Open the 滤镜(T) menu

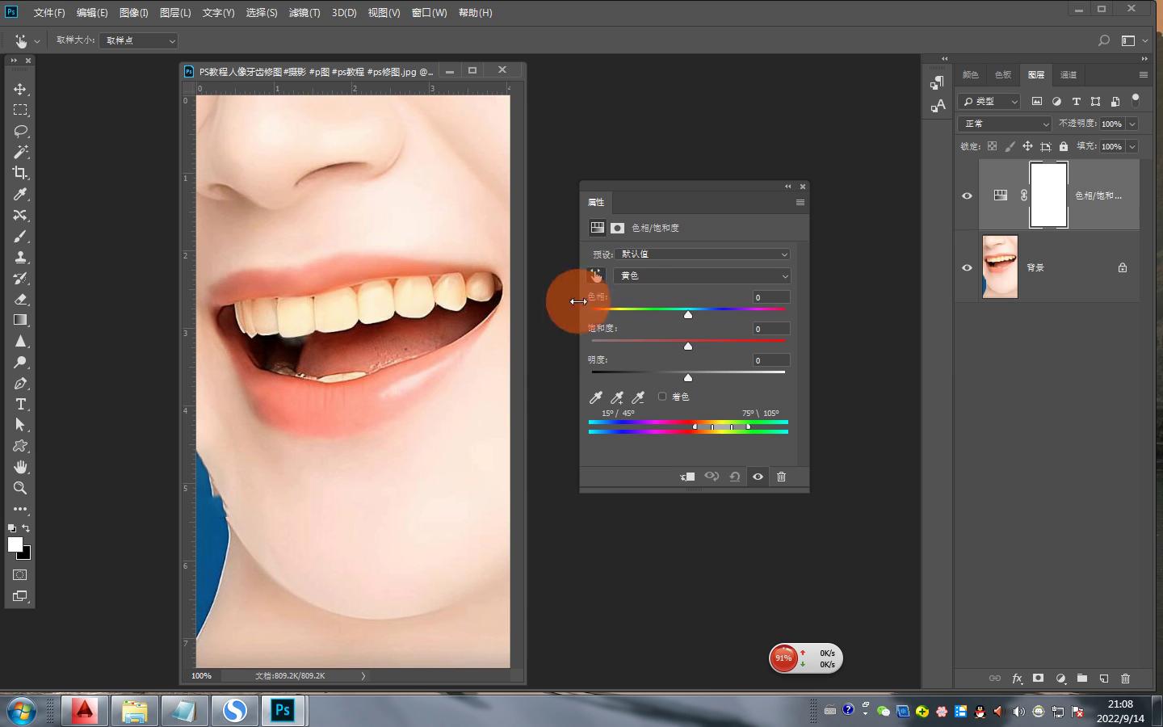[304, 13]
